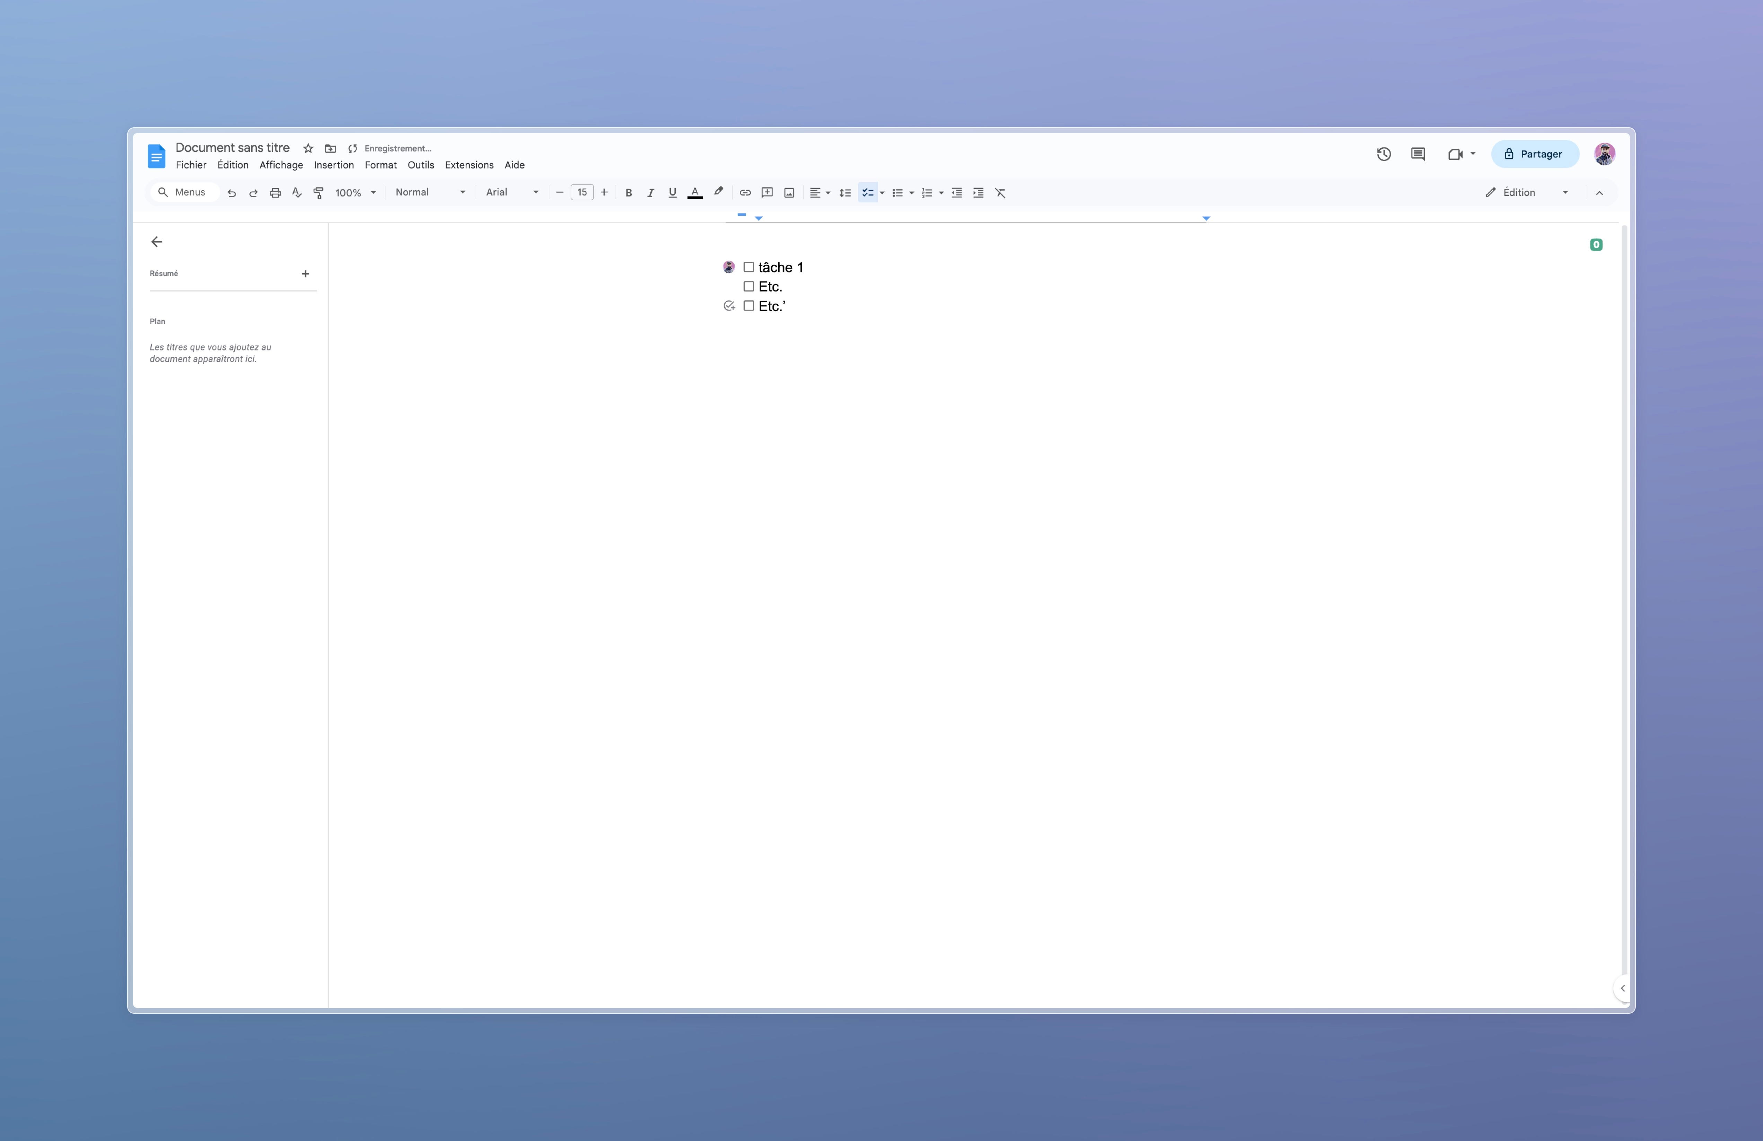Open version history clock icon

coord(1384,154)
